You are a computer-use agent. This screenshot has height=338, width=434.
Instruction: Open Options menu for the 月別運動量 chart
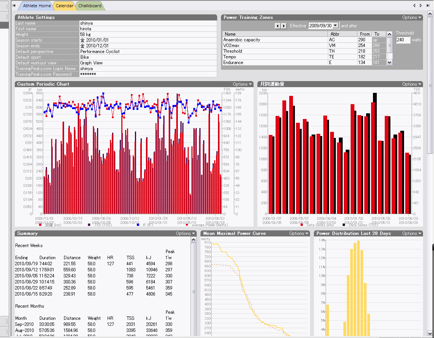click(x=412, y=84)
